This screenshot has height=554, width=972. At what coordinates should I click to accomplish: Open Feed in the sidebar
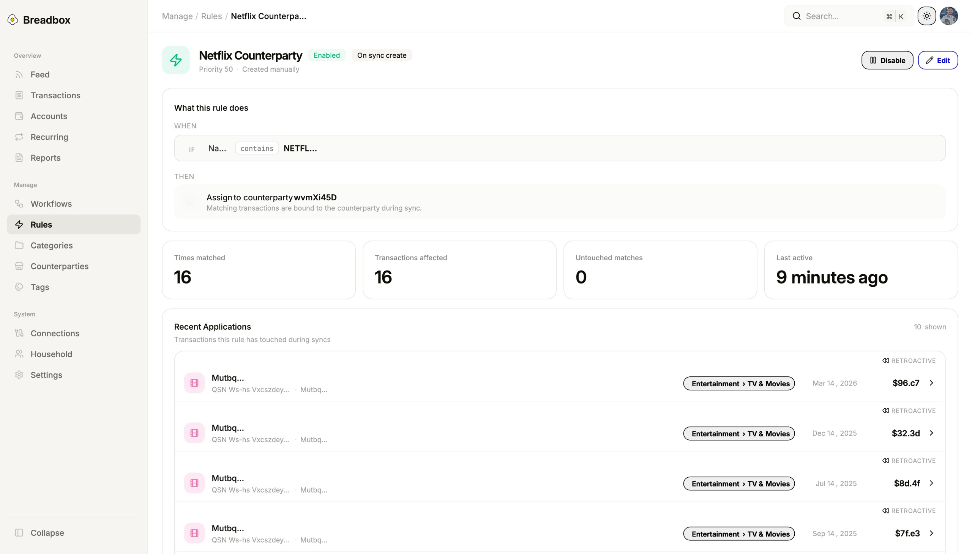click(74, 75)
